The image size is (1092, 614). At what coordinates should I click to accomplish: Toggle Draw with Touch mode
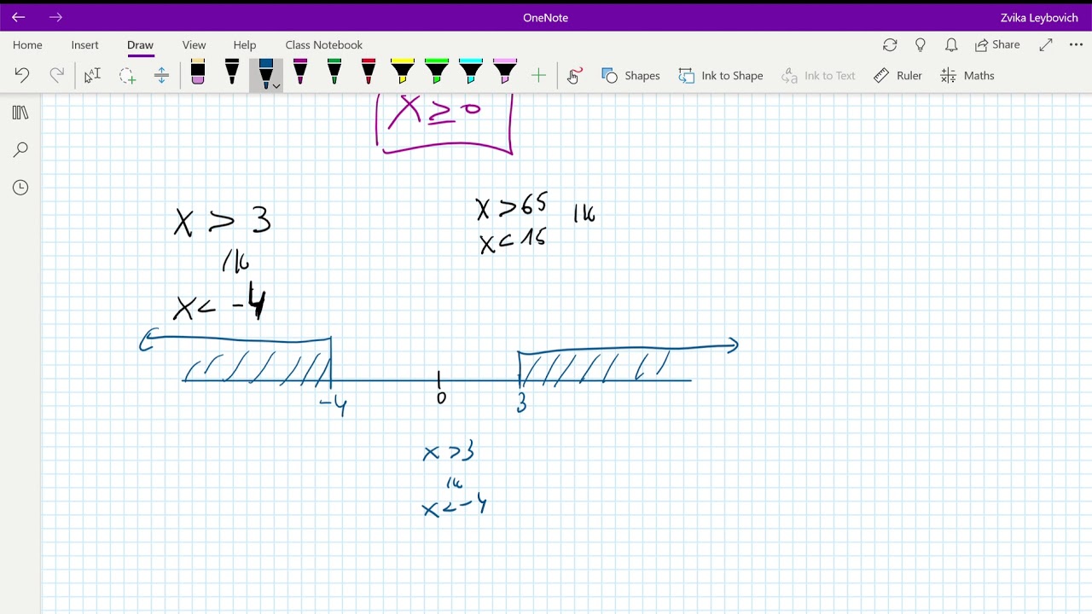(574, 75)
